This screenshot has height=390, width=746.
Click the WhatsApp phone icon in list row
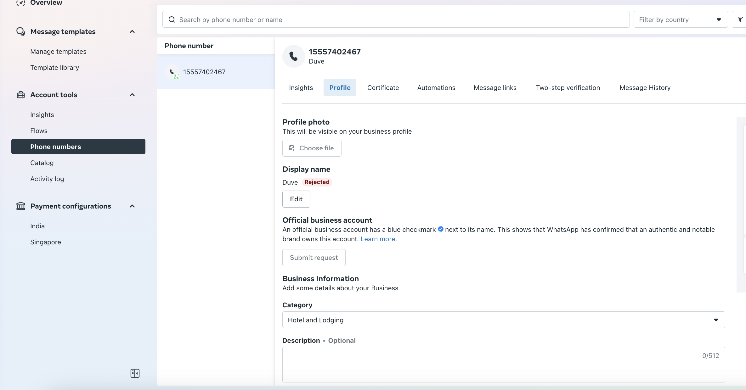tap(172, 72)
